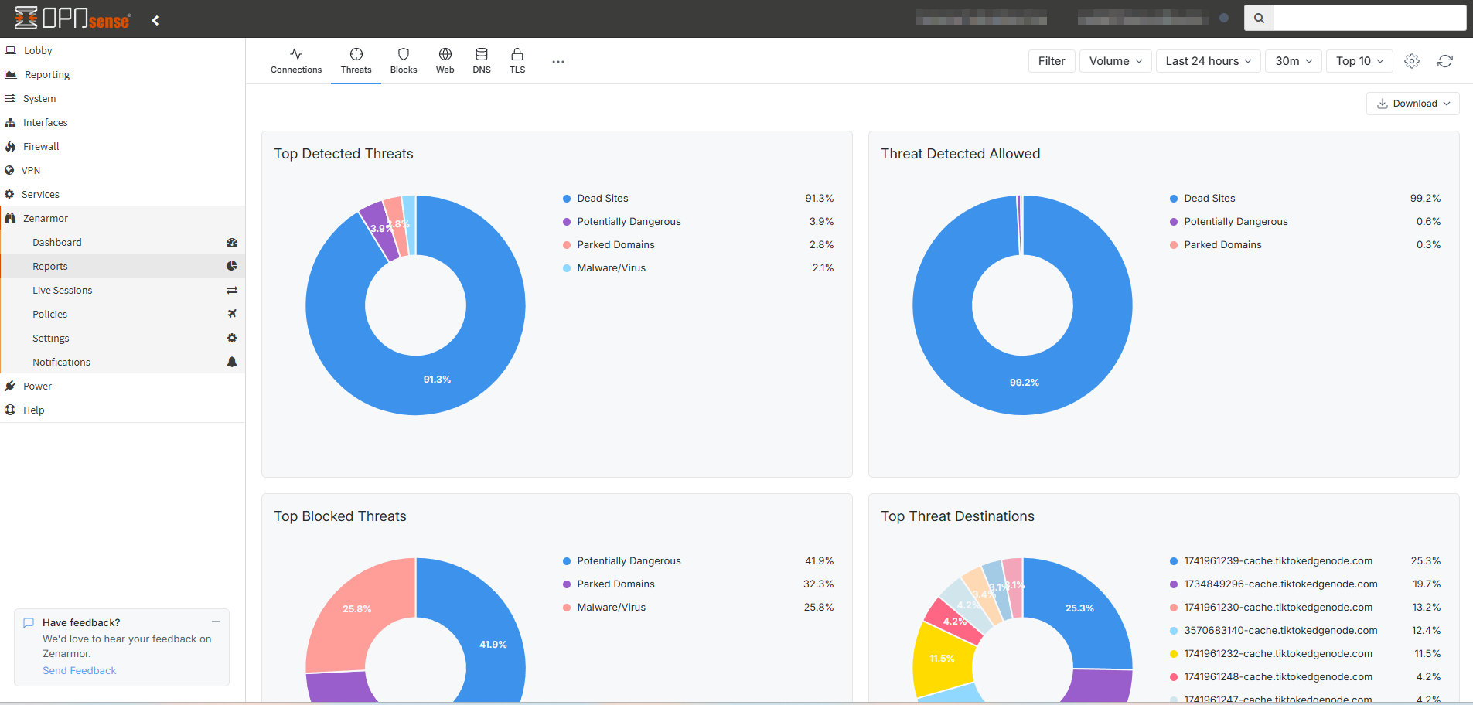1473x705 pixels.
Task: Open the Last 24 hours time range dropdown
Action: (1209, 61)
